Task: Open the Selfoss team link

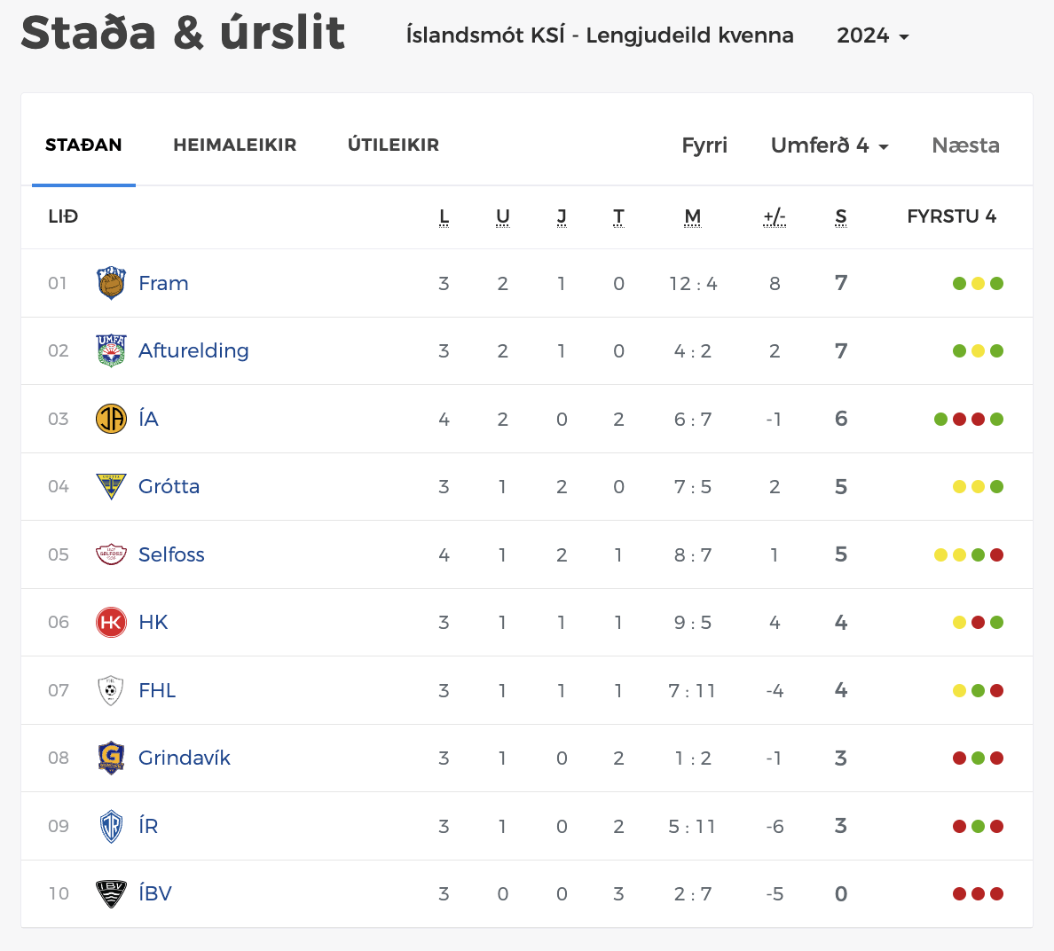Action: [171, 554]
